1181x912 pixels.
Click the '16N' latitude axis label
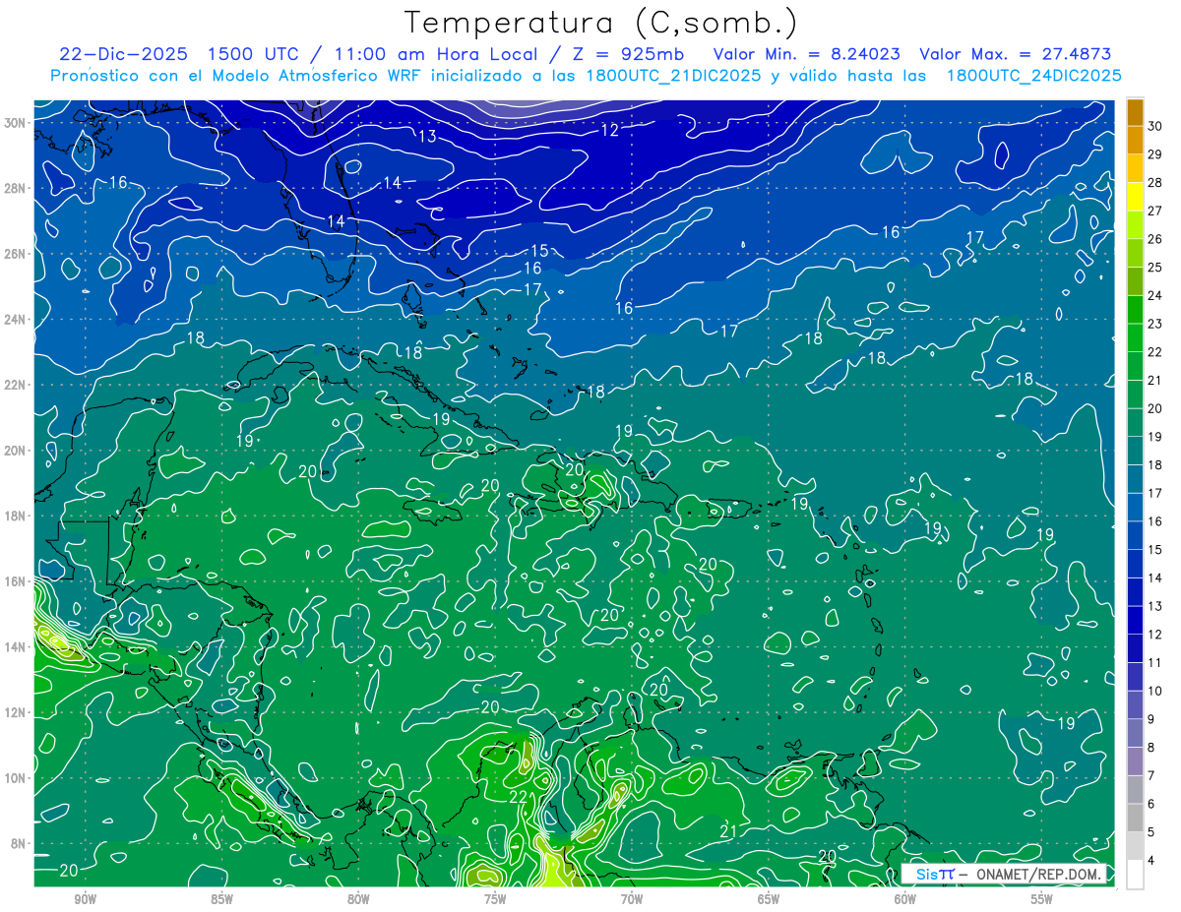pyautogui.click(x=15, y=580)
